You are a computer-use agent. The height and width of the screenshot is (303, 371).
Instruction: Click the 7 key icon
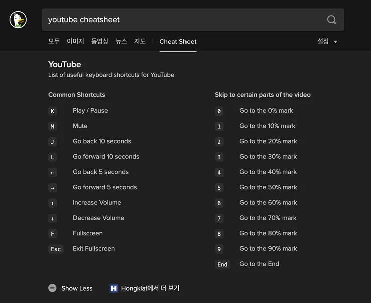[x=219, y=219]
